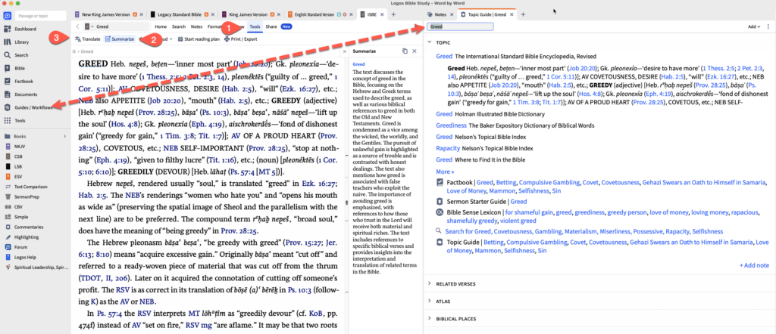Click the 'More »' link under Topic

(445, 172)
